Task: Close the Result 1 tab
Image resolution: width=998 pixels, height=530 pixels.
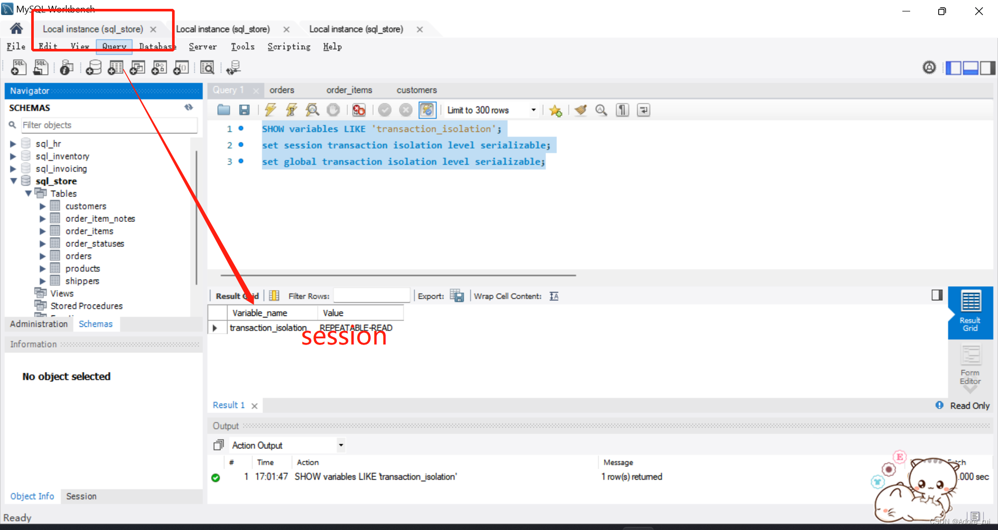Action: (x=254, y=405)
